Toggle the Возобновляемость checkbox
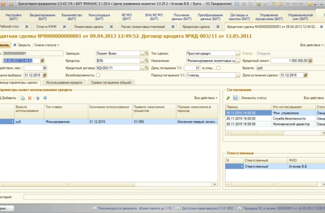 97,75
